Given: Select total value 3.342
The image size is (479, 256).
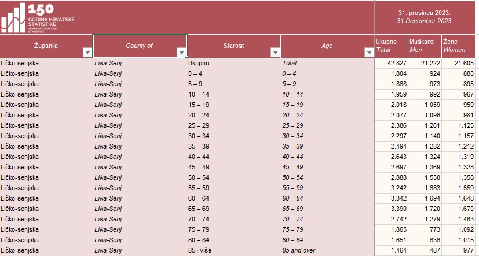Looking at the screenshot, I should coord(392,198).
